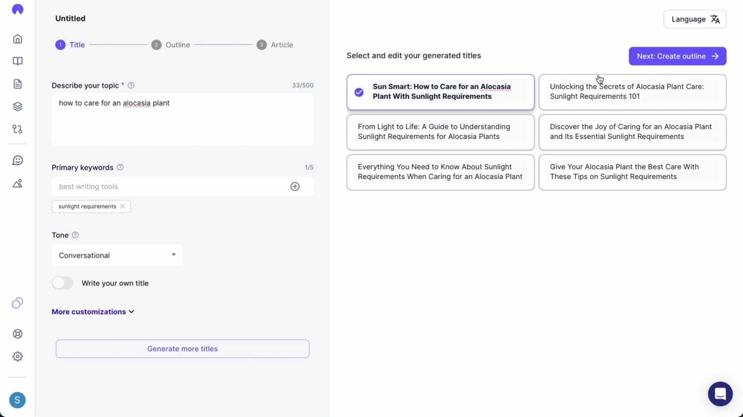The image size is (743, 417).
Task: Open the open-book library icon
Action: [17, 61]
